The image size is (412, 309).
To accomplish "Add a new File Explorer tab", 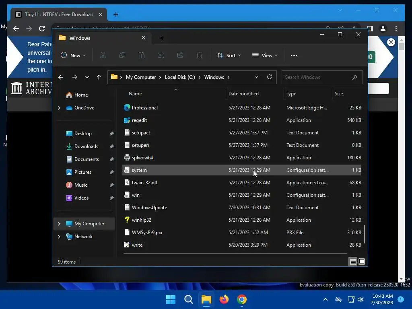I will [162, 38].
